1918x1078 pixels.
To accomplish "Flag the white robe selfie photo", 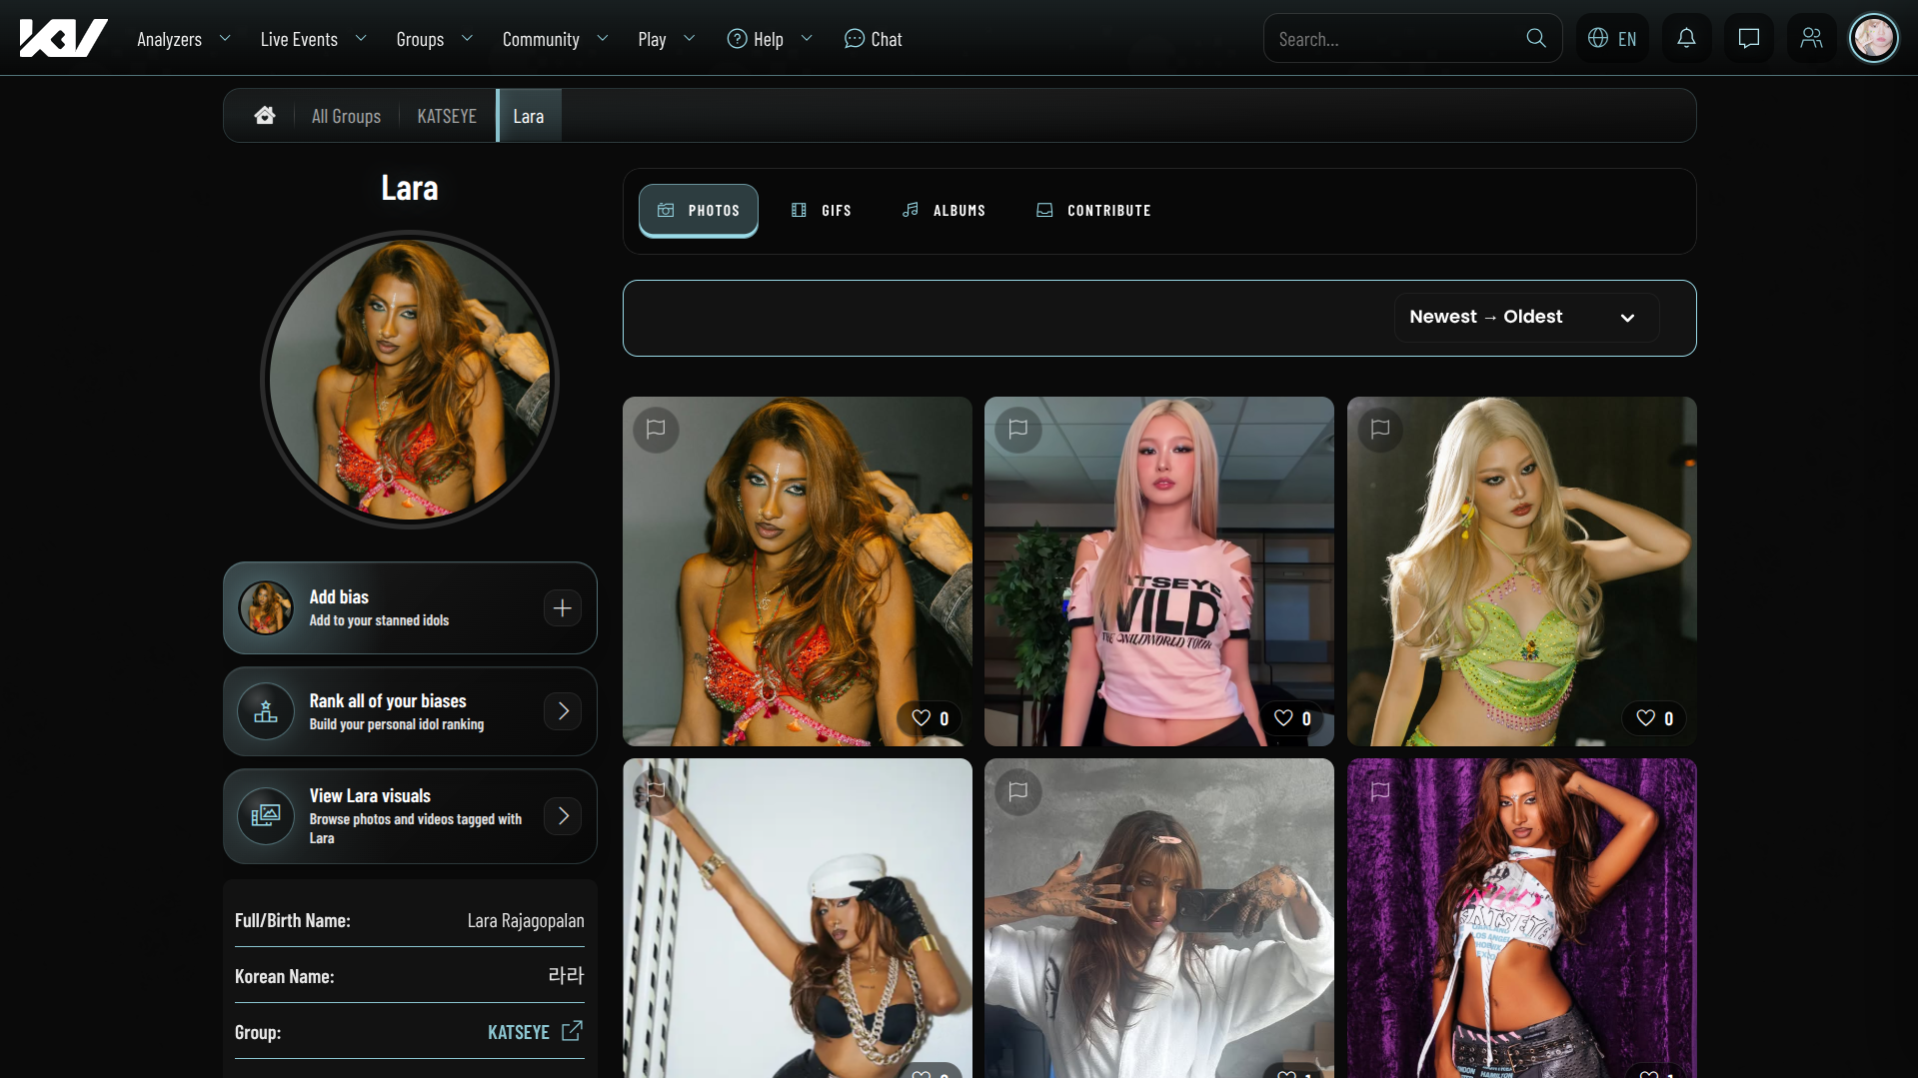I will tap(1018, 791).
